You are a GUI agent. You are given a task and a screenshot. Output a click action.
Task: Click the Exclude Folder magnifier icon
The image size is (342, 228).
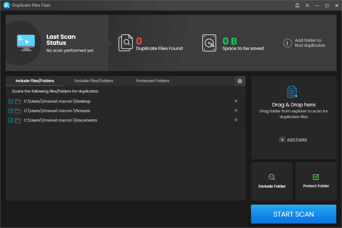[272, 177]
